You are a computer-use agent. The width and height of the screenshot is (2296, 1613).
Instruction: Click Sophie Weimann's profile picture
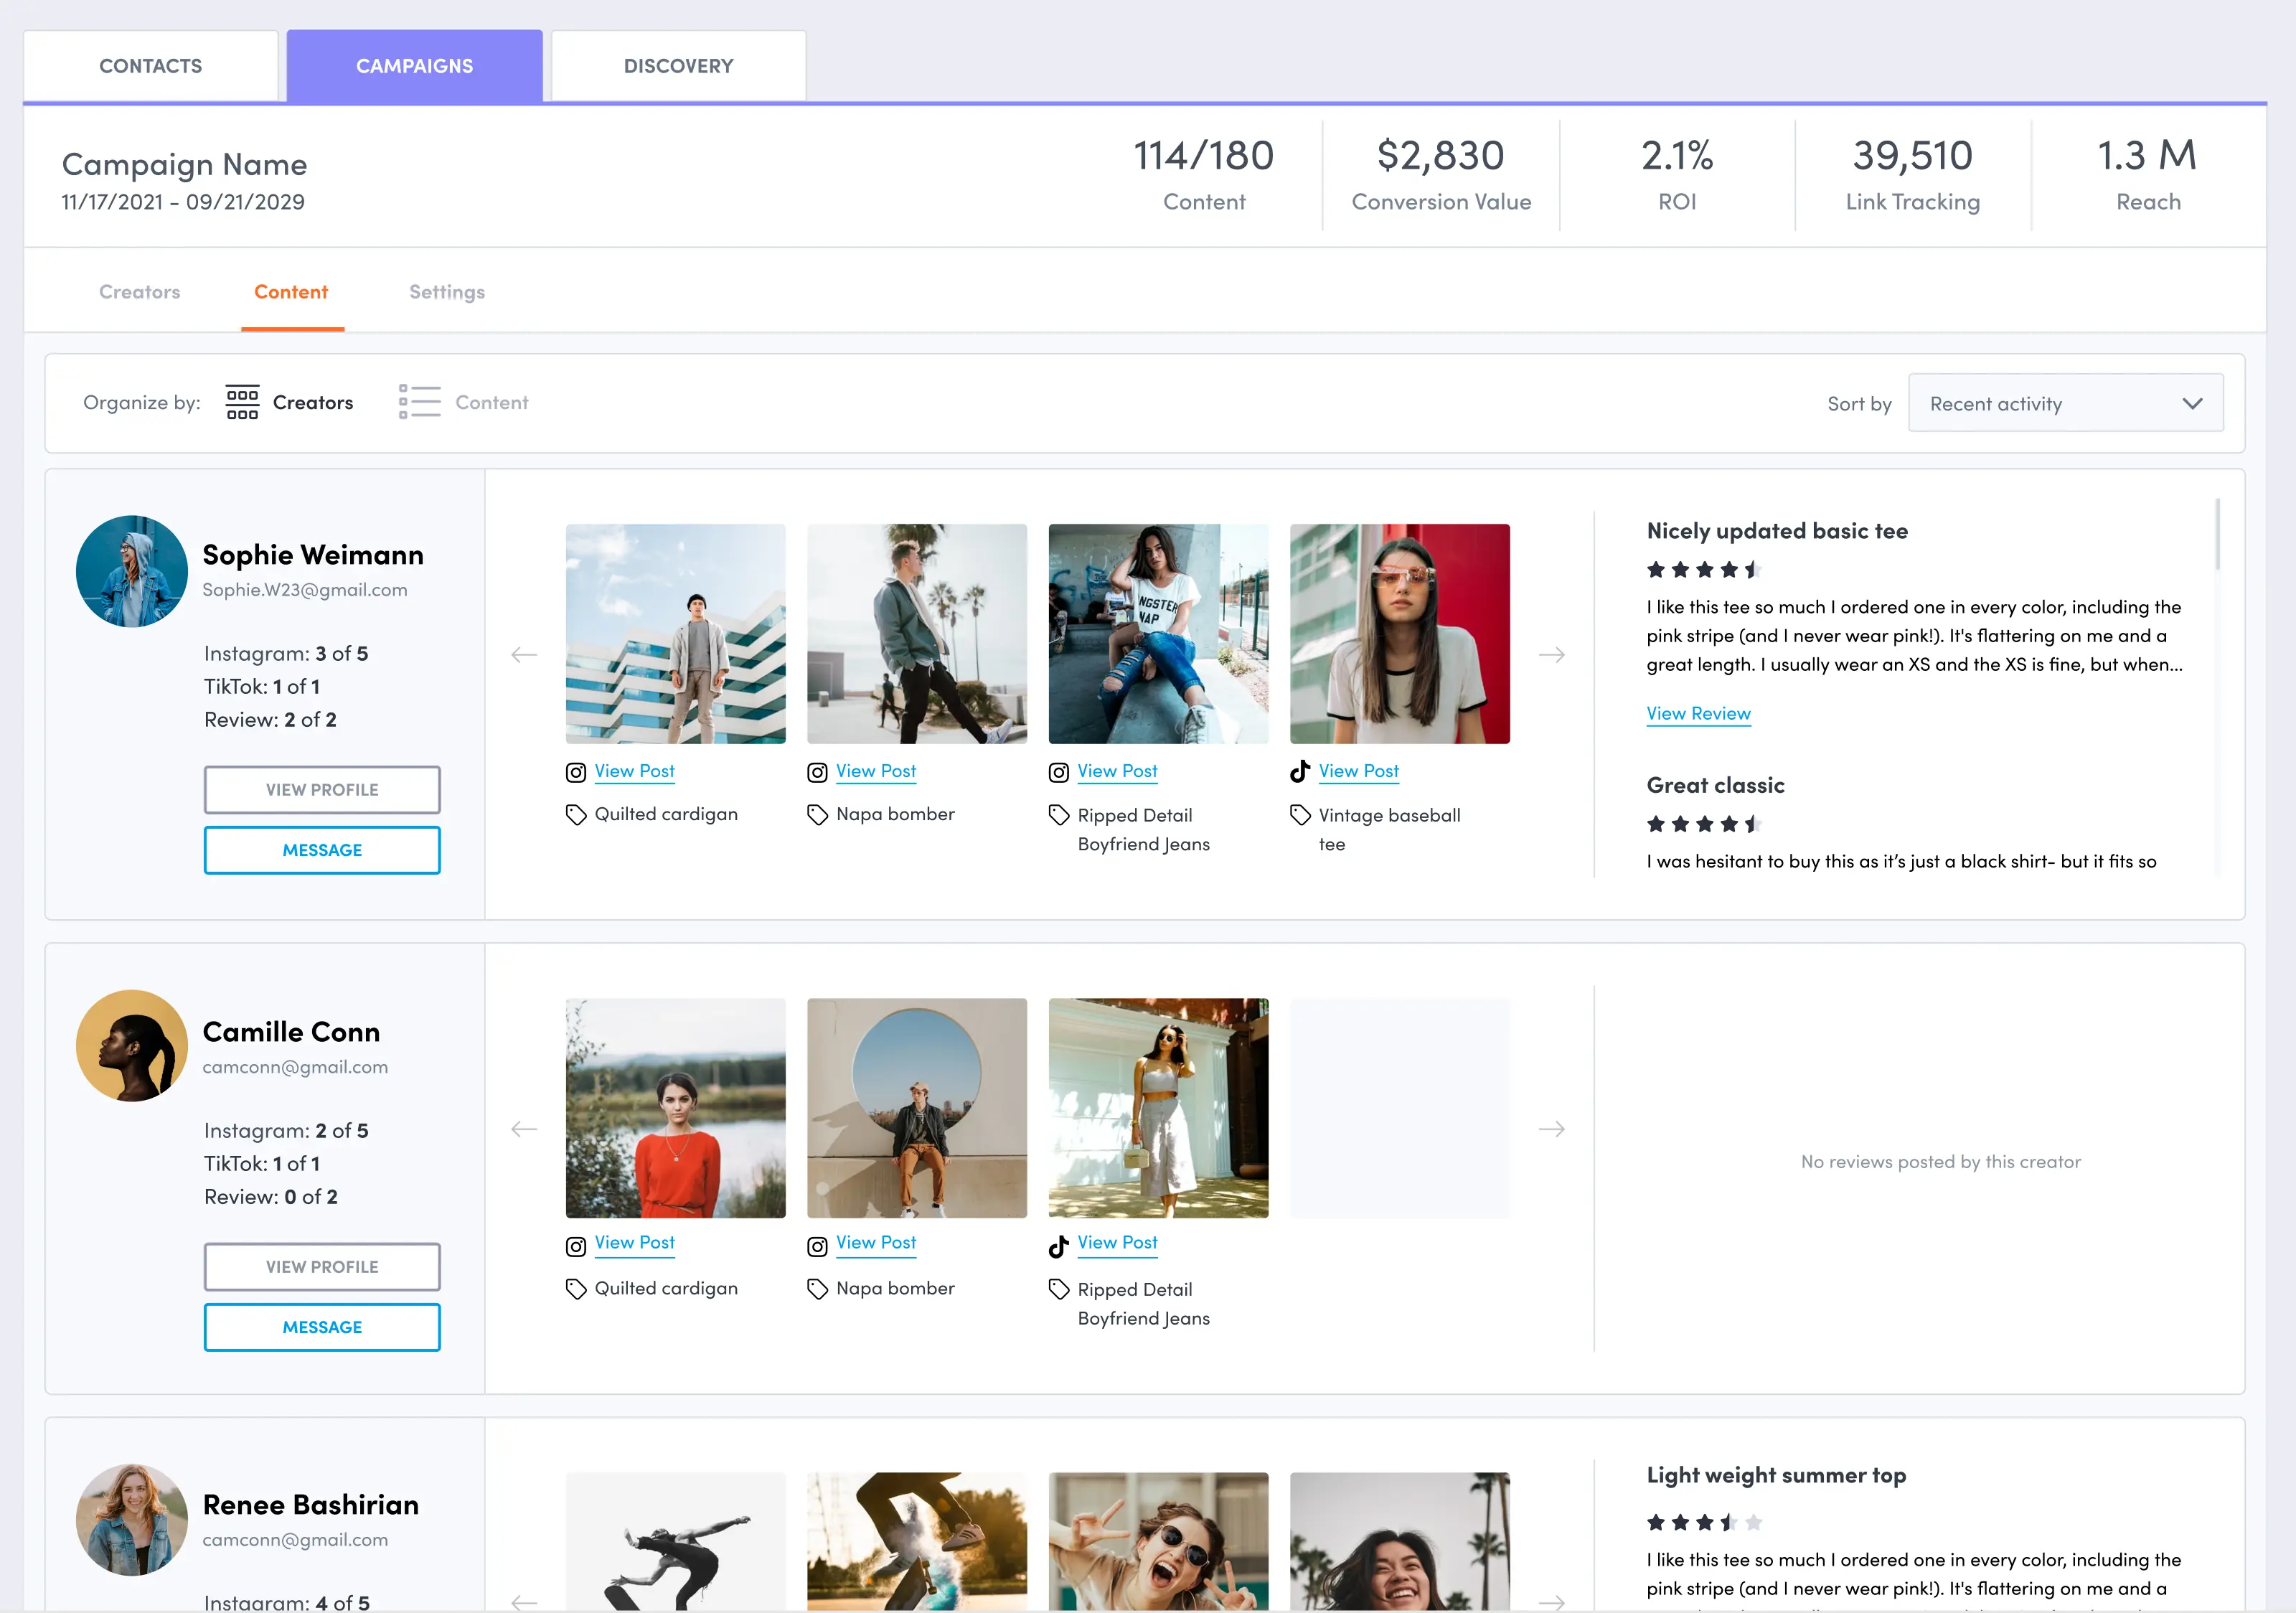[x=131, y=571]
